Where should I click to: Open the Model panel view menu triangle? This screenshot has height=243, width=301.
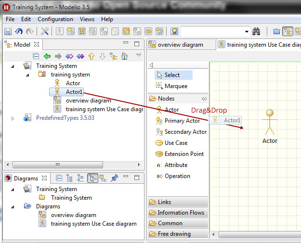[x=139, y=55]
